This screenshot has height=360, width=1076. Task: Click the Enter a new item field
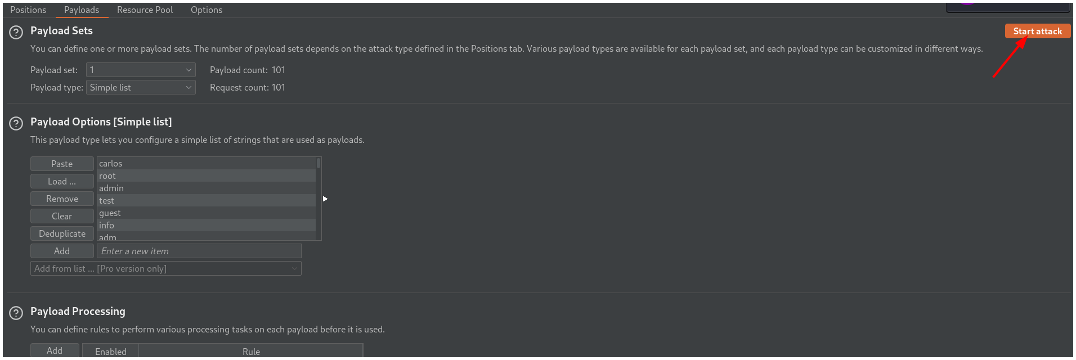click(x=199, y=251)
